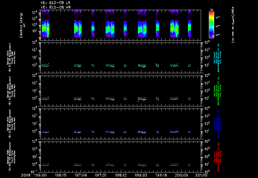This screenshot has width=258, height=178.
Task: Click the rainbow color scale bar
Action: (211, 25)
